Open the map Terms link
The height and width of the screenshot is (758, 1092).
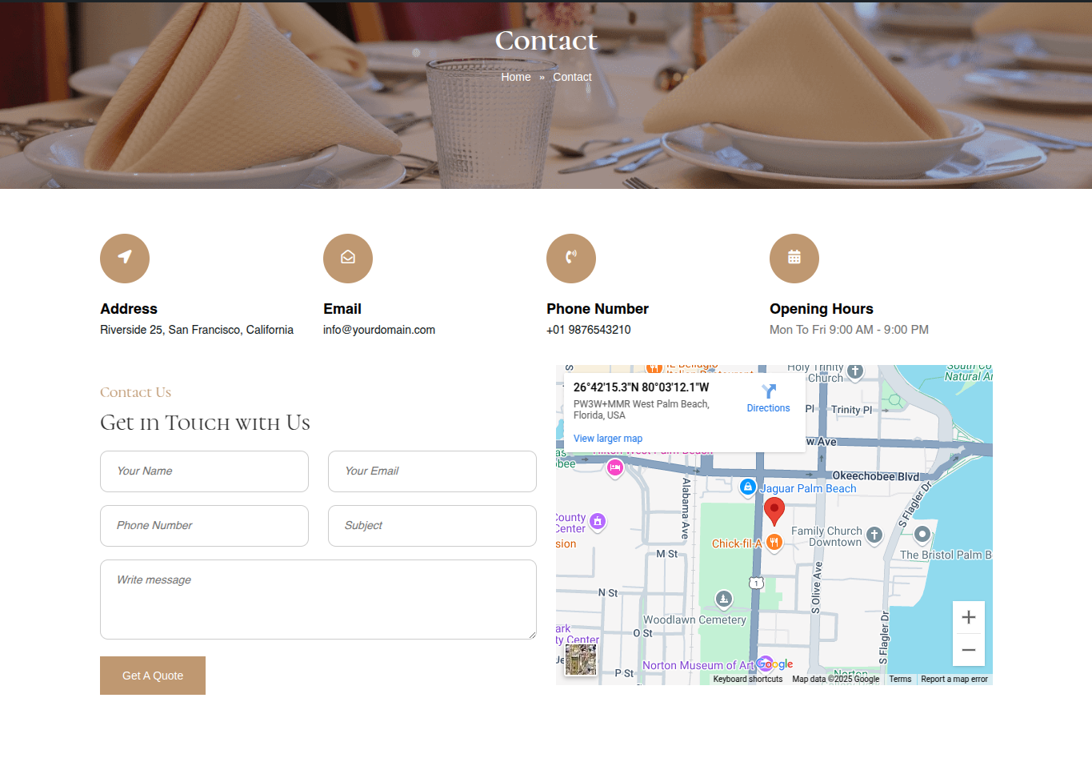pos(900,679)
